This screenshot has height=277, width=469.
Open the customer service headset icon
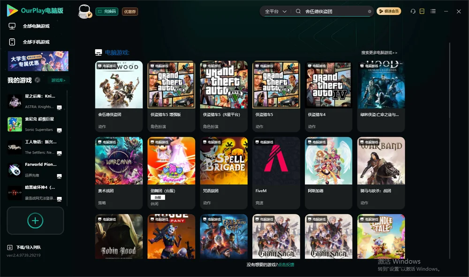pos(413,11)
